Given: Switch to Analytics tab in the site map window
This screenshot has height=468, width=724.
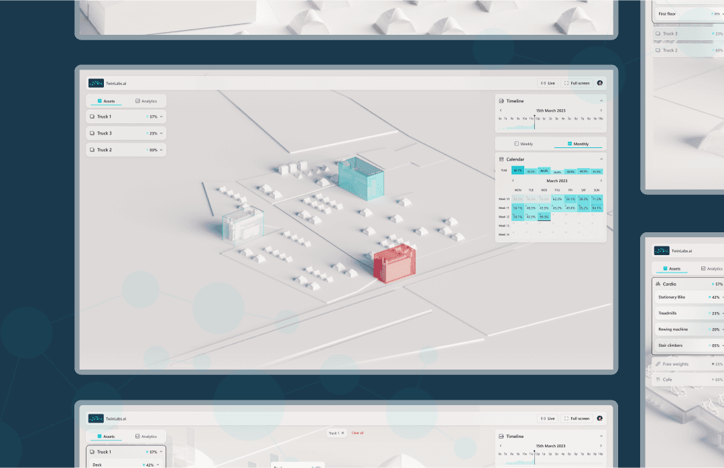Looking at the screenshot, I should (146, 101).
